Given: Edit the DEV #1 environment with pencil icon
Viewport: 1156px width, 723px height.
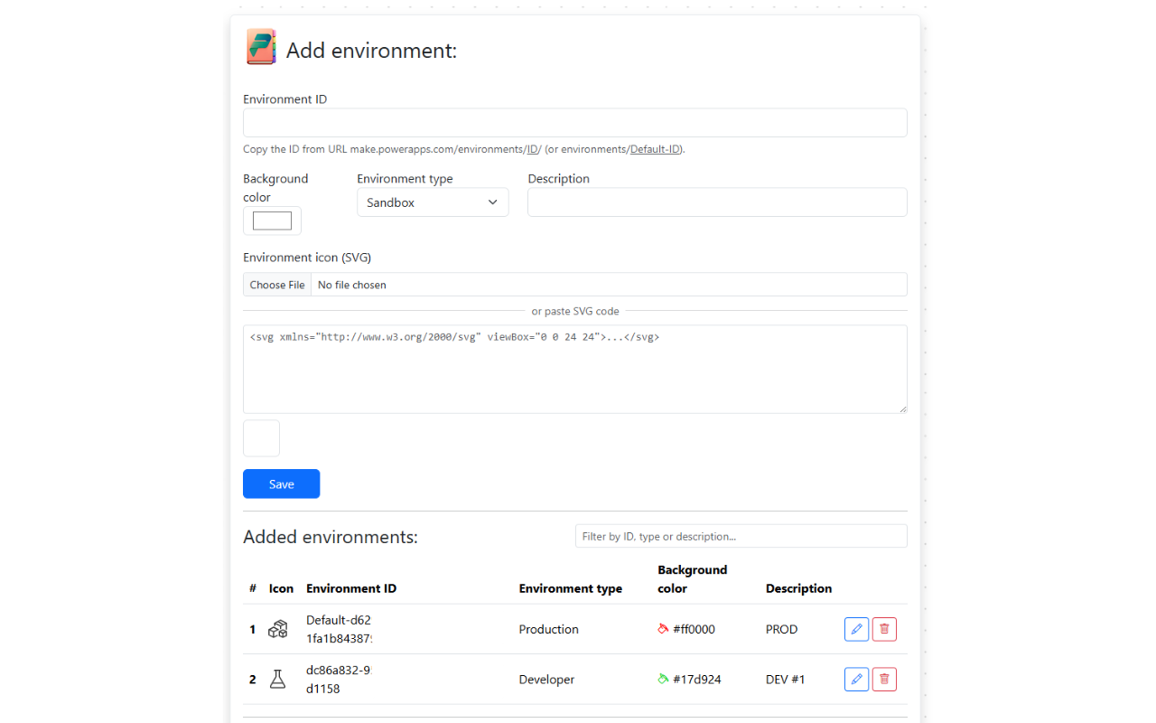Looking at the screenshot, I should [x=856, y=679].
